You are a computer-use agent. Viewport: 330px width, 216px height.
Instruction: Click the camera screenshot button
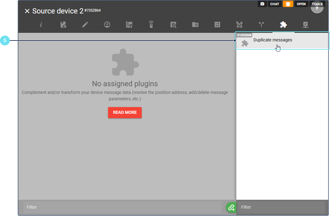(262, 4)
